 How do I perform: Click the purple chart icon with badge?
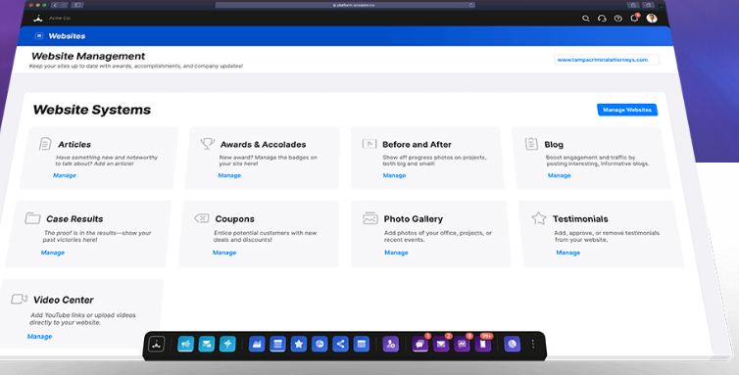(462, 345)
